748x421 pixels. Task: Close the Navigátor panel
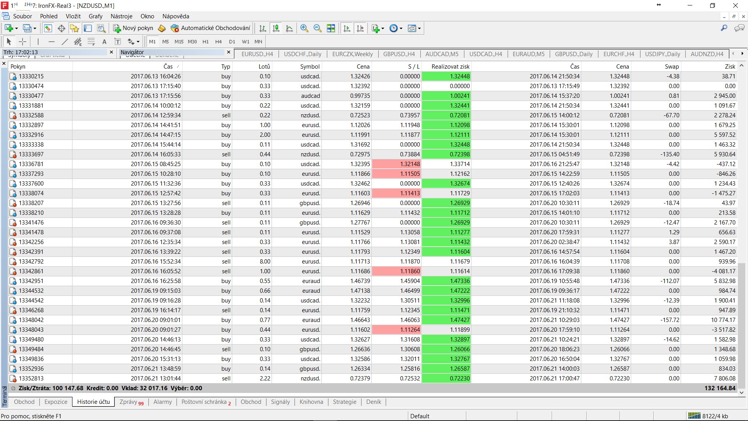click(229, 52)
